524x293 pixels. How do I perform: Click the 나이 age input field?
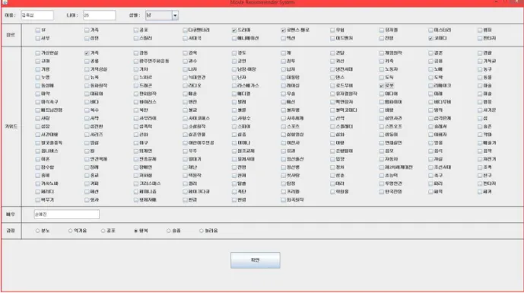[100, 15]
